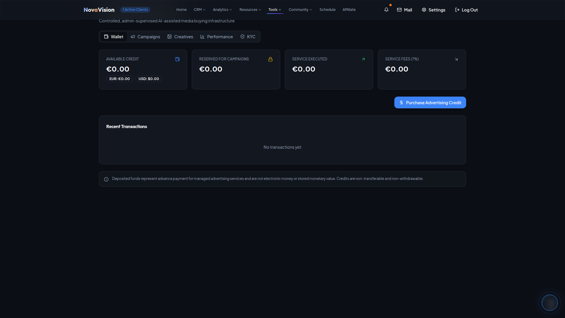Click the green arrow on Service Executed
Screen dimensions: 565x318
(x=363, y=59)
